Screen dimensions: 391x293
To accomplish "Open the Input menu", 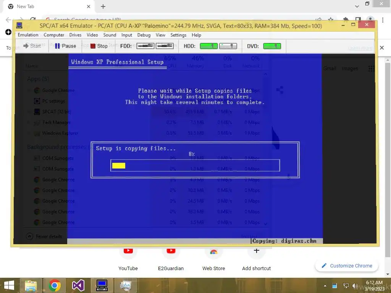I will click(x=127, y=35).
